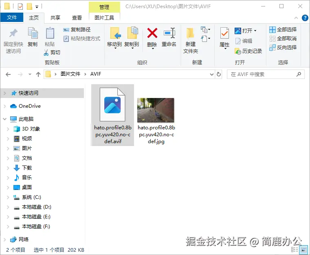Click the Edit (编辑) button

244,41
